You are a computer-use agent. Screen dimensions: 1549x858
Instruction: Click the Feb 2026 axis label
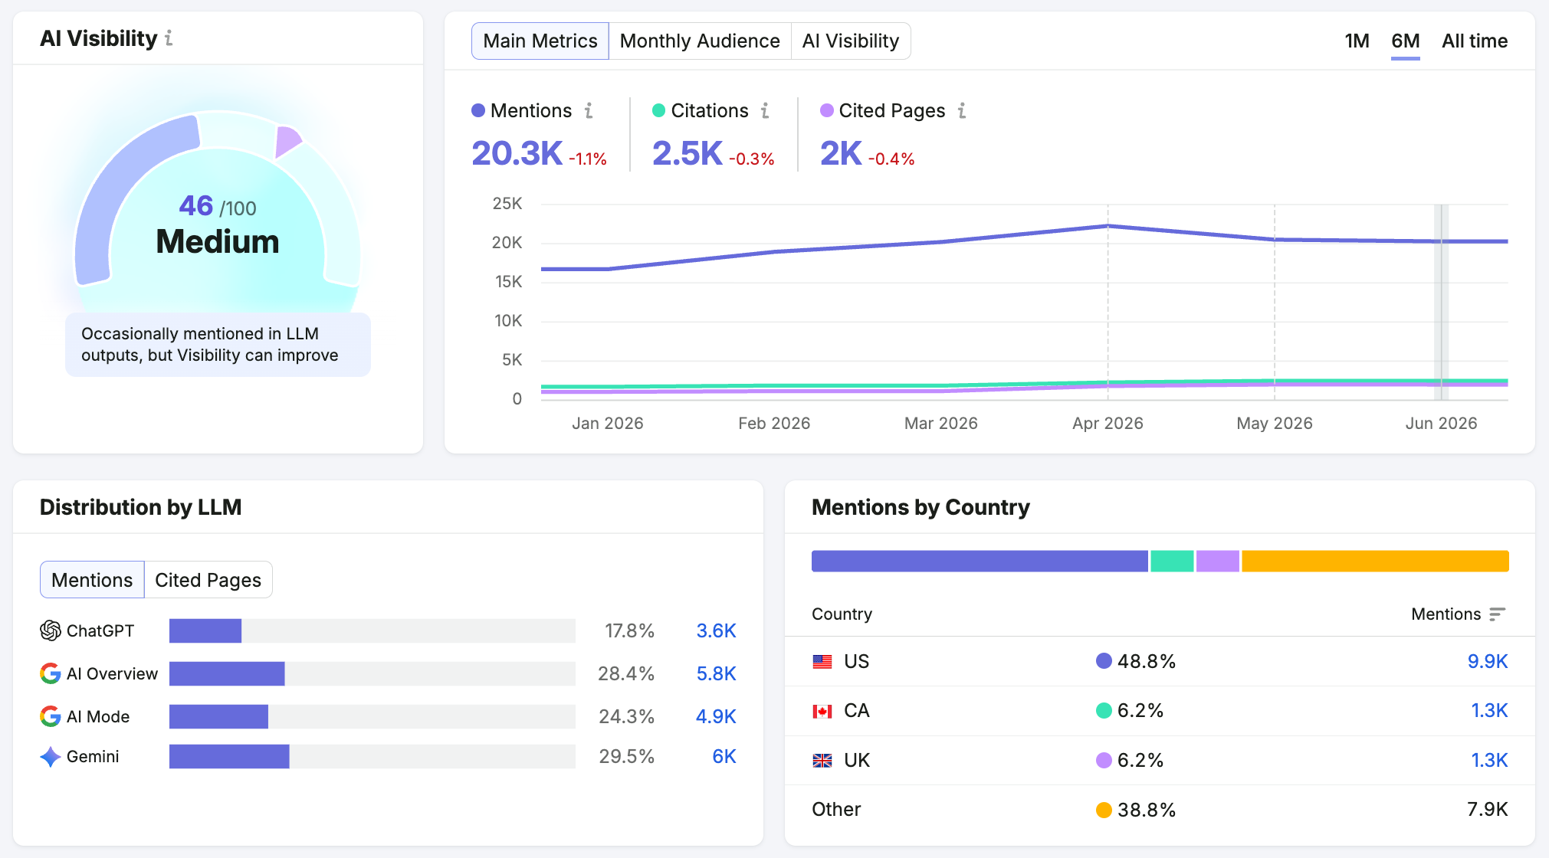coord(774,423)
